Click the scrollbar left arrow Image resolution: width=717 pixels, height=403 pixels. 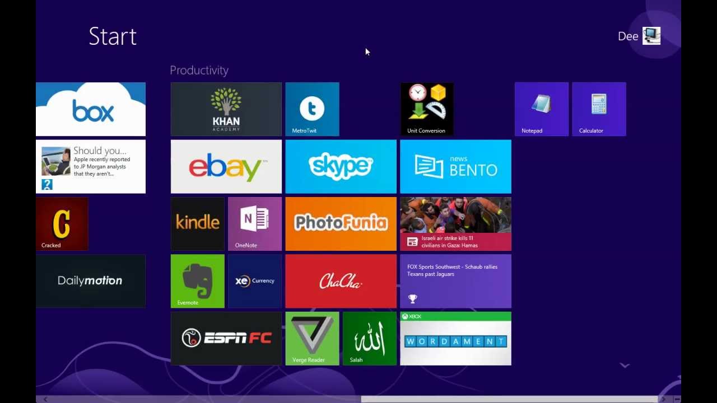[x=45, y=399]
